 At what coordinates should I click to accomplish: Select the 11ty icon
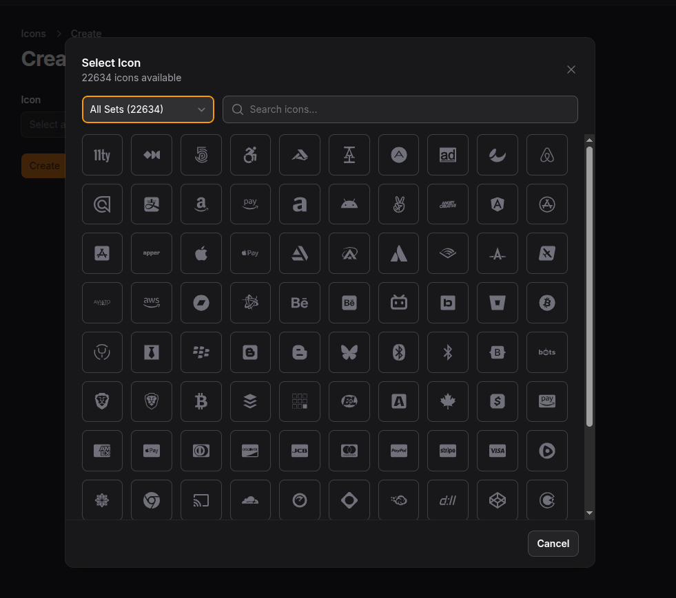tap(102, 155)
